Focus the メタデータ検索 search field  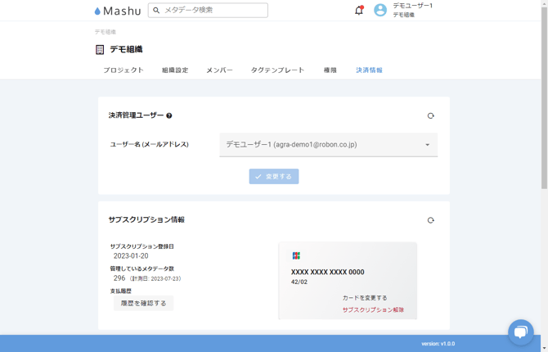coord(213,11)
